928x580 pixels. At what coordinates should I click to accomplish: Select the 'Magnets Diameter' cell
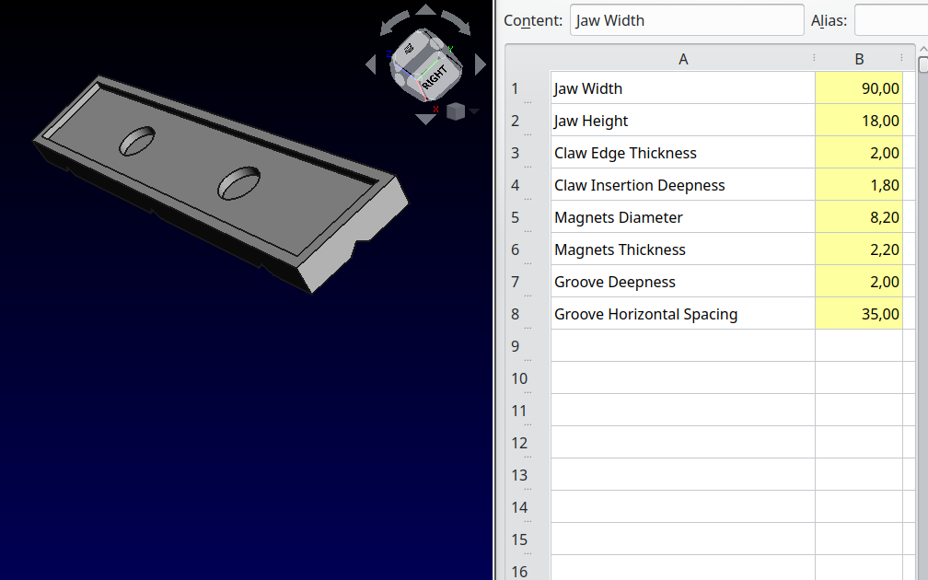click(683, 217)
